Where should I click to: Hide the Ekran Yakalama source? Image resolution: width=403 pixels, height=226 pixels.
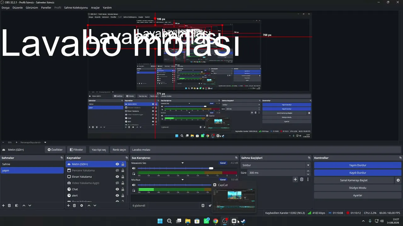117,177
